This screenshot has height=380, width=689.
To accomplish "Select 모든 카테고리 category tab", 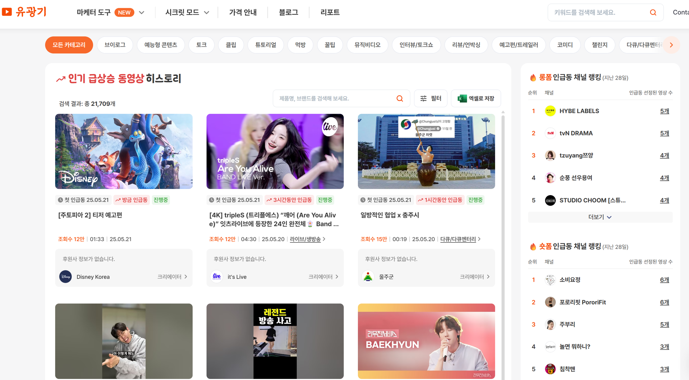I will [x=69, y=45].
